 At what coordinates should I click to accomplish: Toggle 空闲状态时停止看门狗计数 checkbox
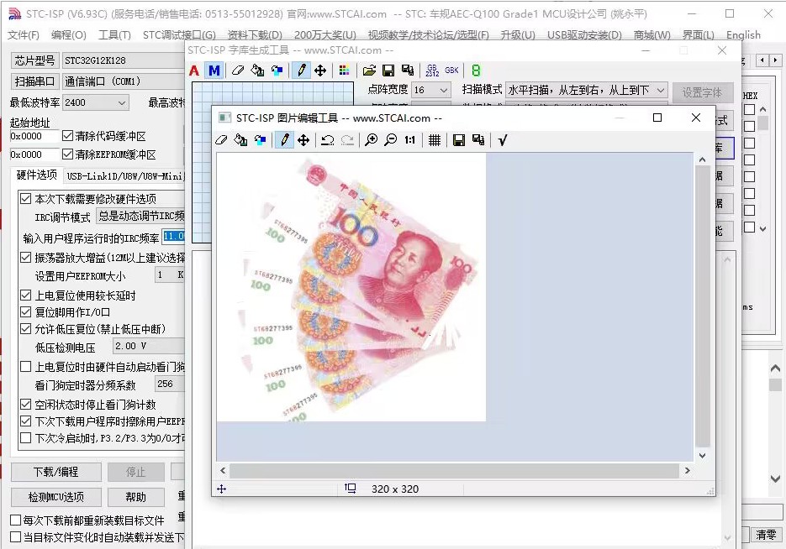[x=25, y=404]
